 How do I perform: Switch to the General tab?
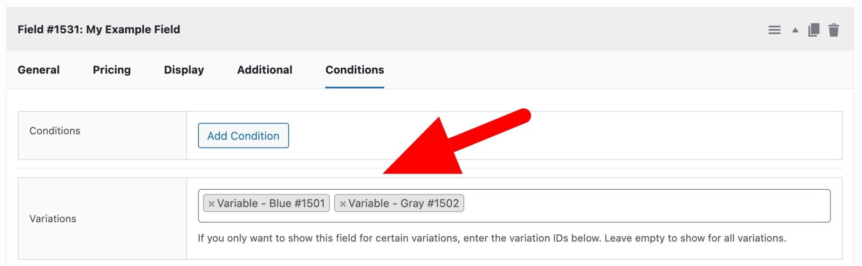point(39,70)
